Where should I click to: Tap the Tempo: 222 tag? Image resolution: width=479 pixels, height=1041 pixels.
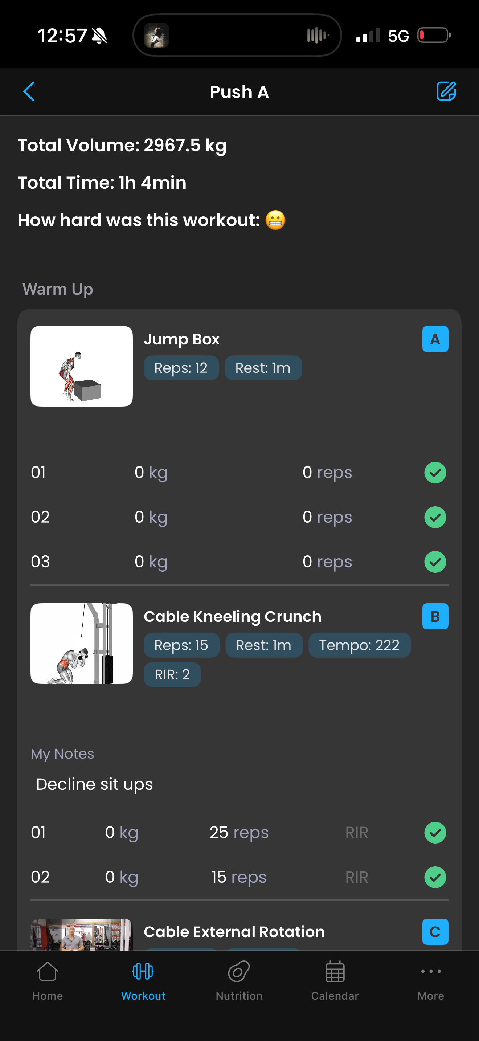pyautogui.click(x=360, y=645)
